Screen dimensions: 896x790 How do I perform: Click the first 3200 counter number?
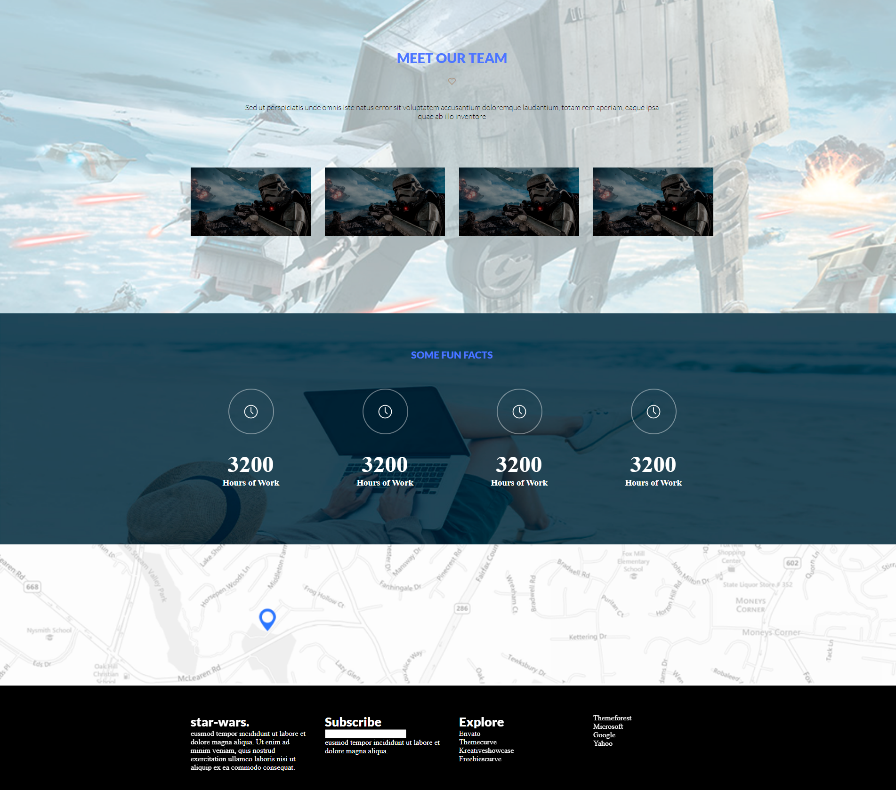(x=250, y=465)
